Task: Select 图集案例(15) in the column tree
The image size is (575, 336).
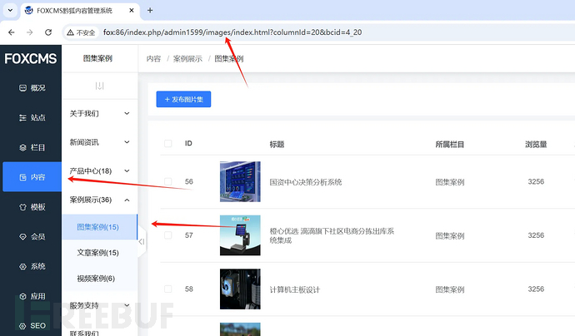Action: point(100,227)
